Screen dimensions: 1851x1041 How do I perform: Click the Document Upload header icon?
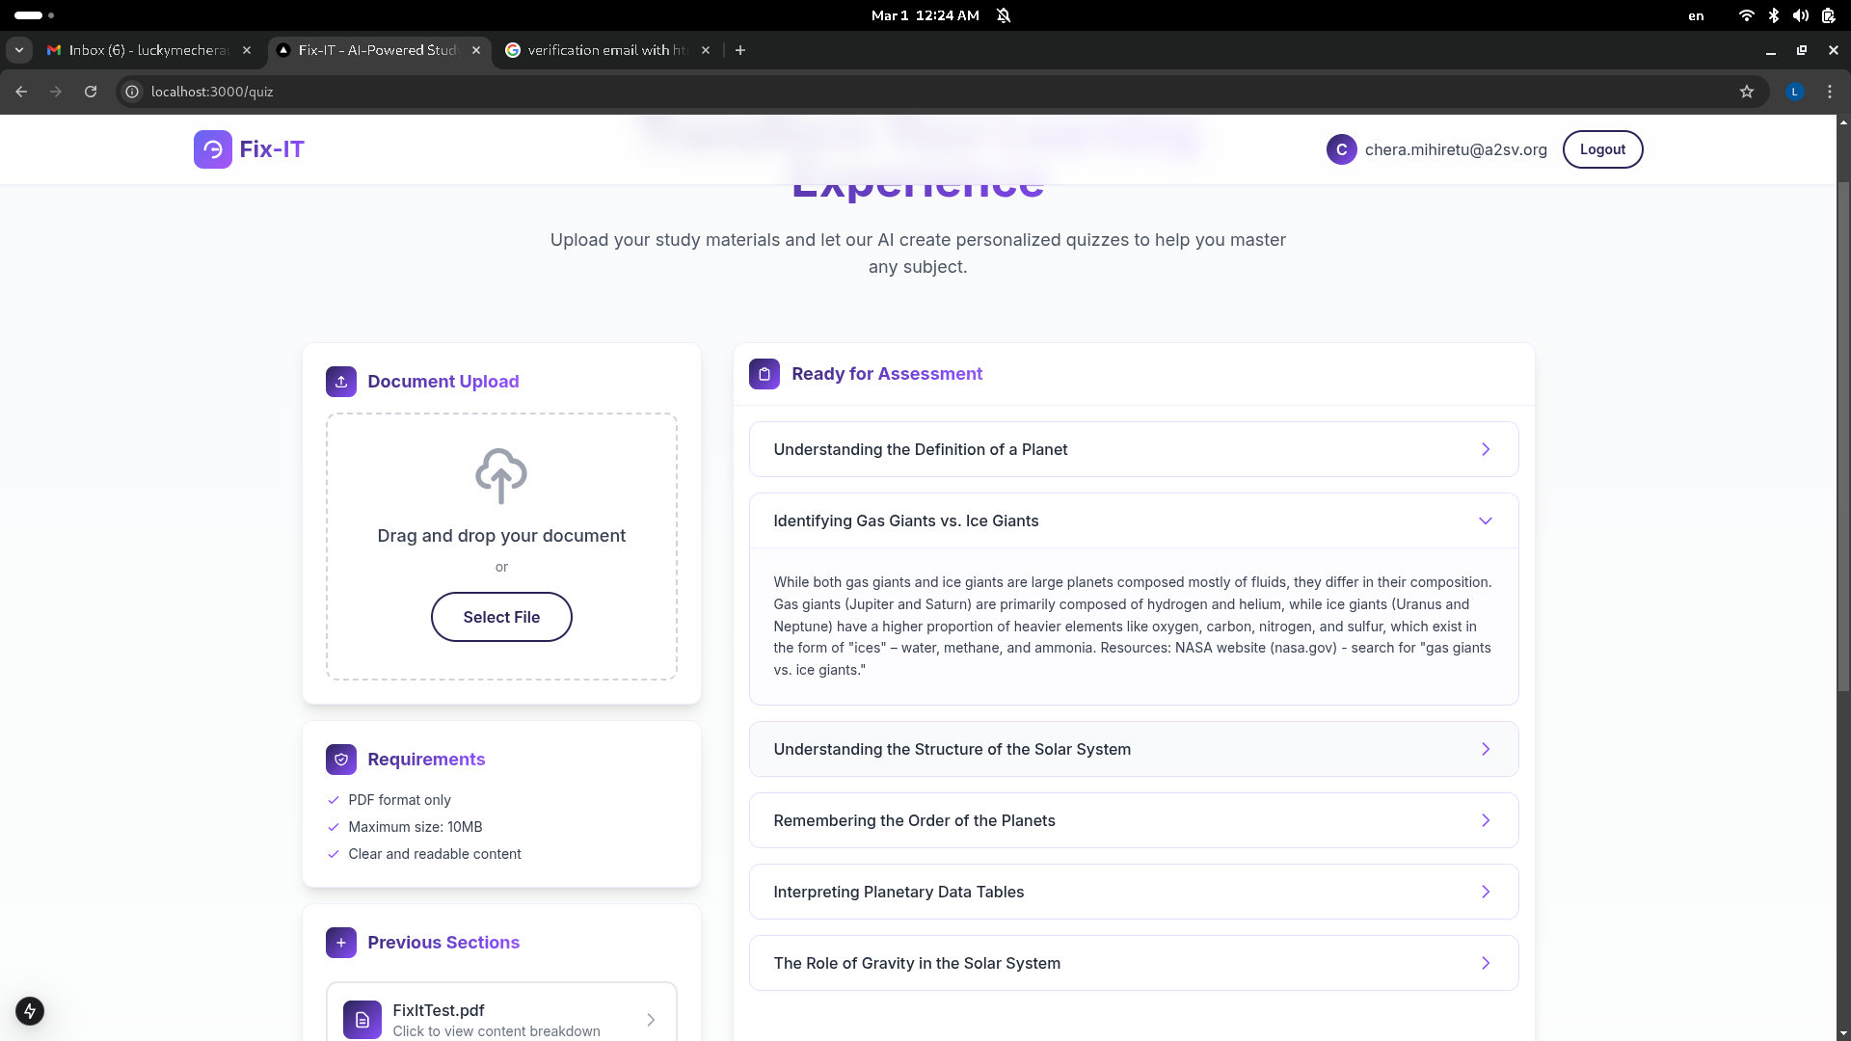[x=341, y=382]
